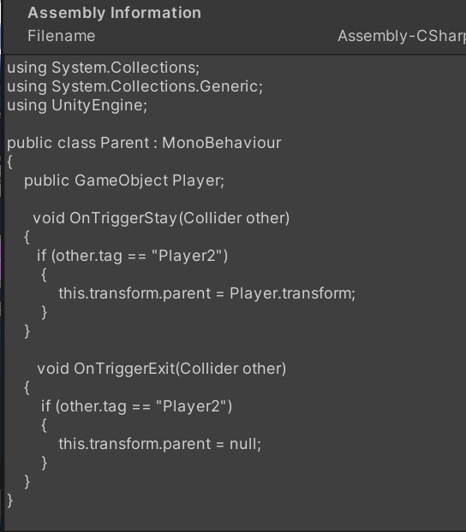Select the Player2 tag check in OnTriggerExit
This screenshot has width=466, height=532.
[x=136, y=406]
